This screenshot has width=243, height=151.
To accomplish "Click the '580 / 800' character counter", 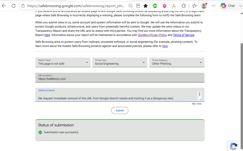I will 197,104.
